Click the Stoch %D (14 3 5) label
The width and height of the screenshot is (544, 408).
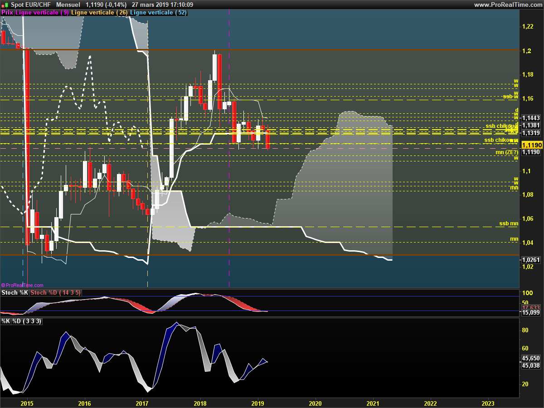click(x=56, y=293)
